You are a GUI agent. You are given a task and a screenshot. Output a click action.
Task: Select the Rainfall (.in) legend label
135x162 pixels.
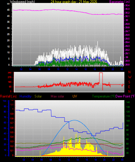(8, 96)
